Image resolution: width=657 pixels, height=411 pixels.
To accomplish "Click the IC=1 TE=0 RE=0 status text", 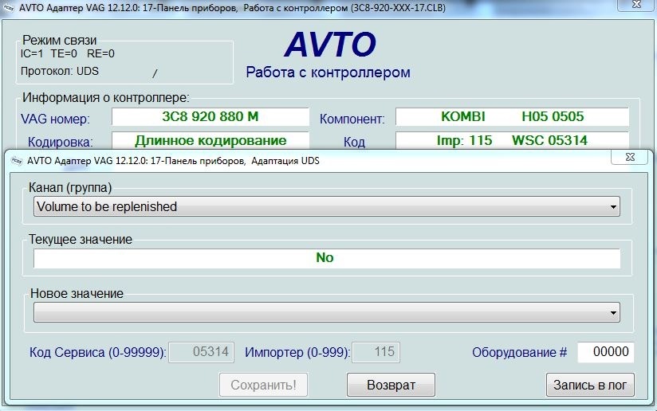I will coord(68,53).
